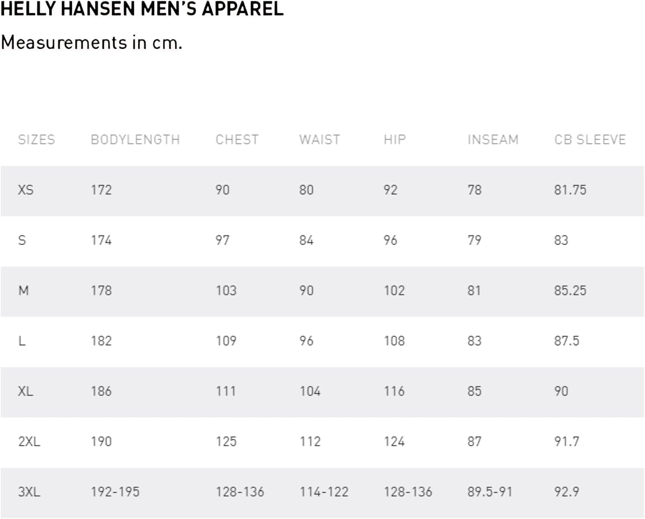
Task: Select the 3XL inseam value 89.5-91
Action: [490, 492]
